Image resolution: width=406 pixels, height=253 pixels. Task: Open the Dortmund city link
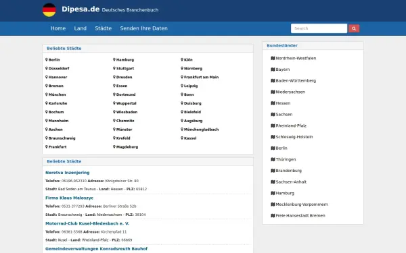tap(126, 94)
